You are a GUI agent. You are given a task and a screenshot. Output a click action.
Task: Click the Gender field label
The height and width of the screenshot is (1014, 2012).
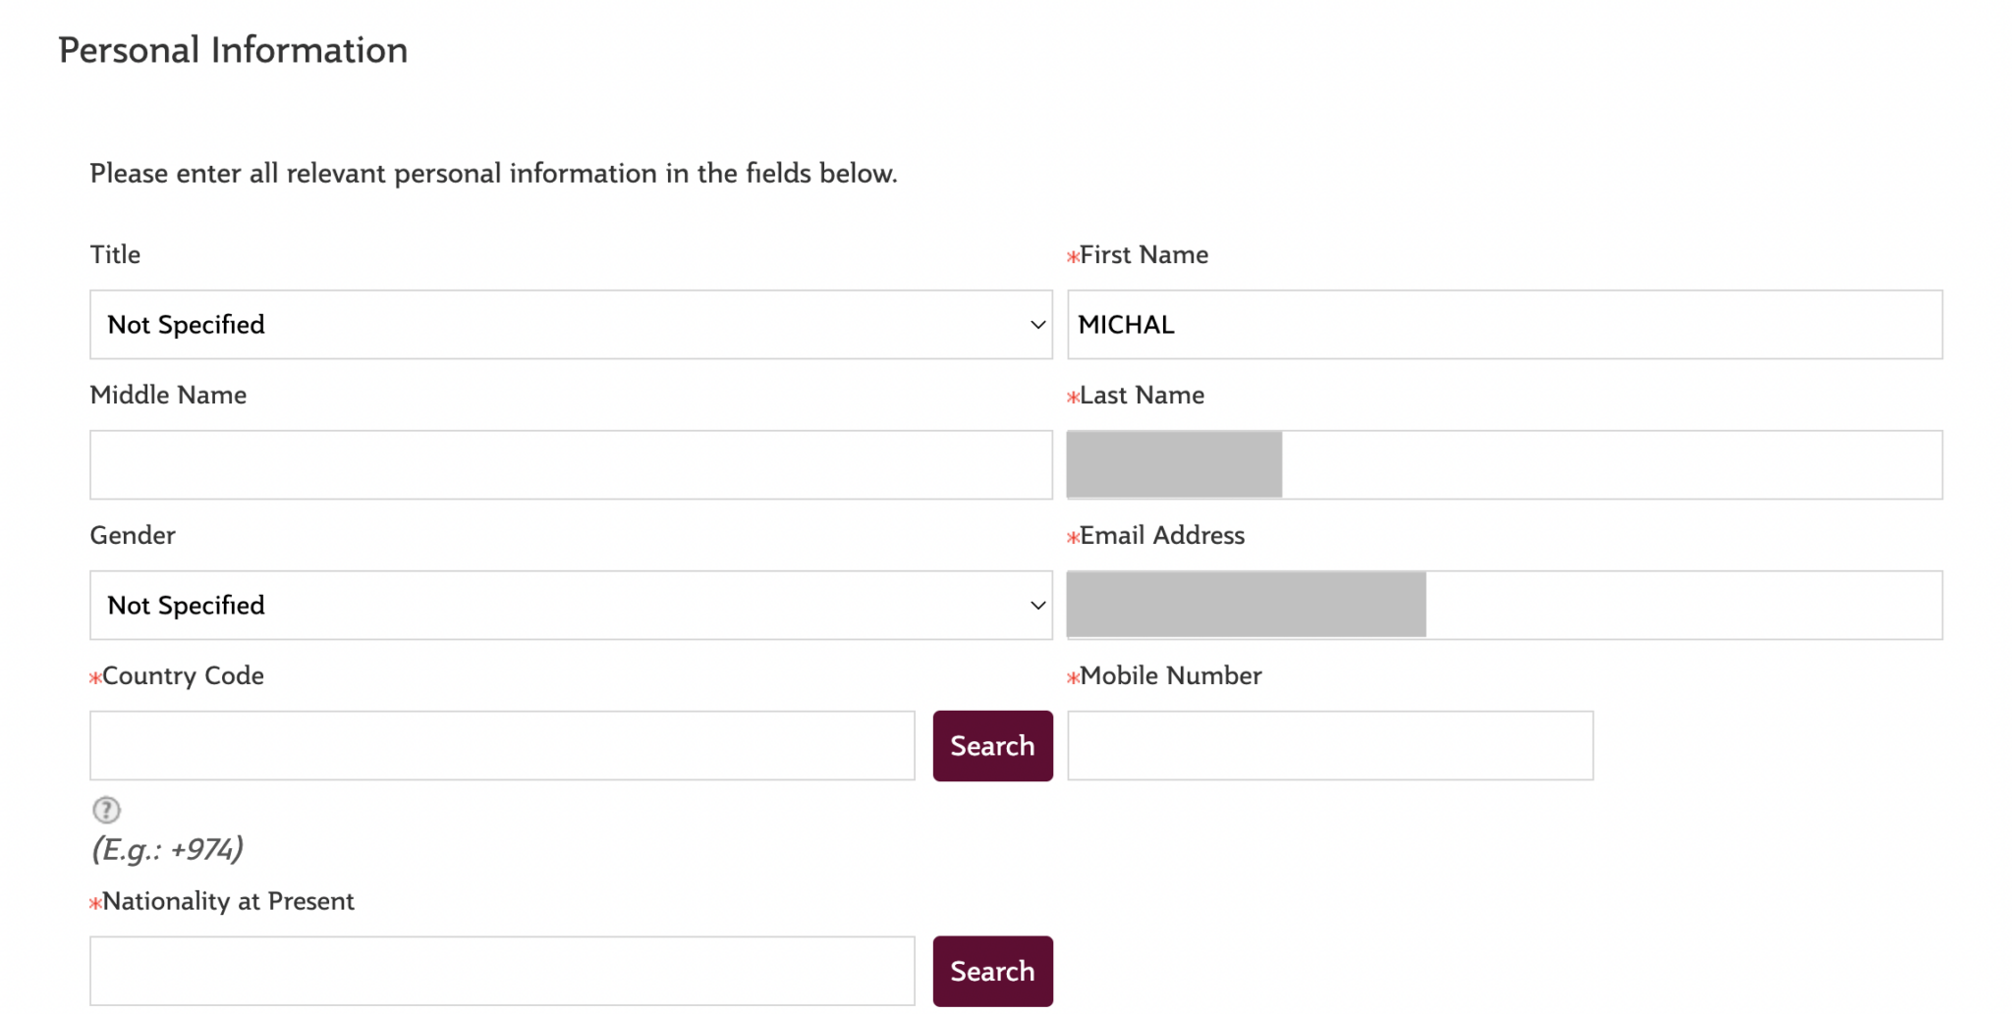[x=133, y=535]
